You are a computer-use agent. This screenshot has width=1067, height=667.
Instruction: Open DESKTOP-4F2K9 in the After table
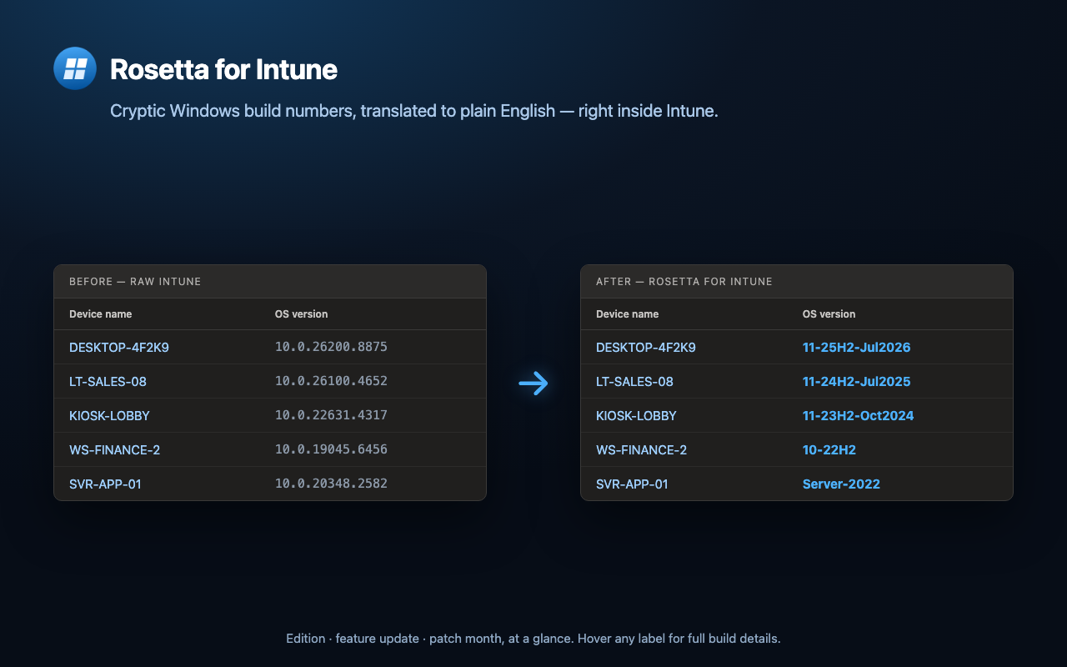[646, 347]
